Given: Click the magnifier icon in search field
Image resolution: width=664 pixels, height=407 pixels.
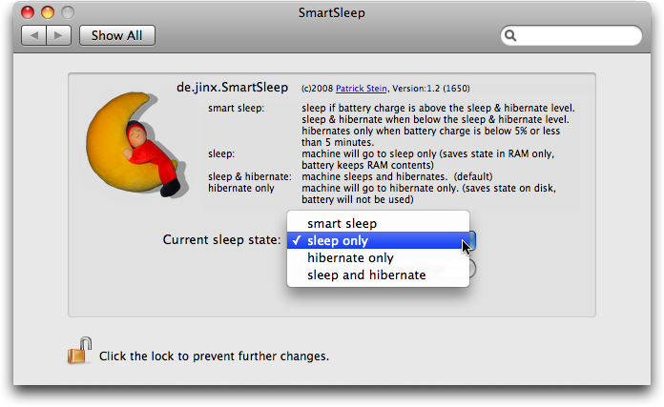Looking at the screenshot, I should [510, 35].
